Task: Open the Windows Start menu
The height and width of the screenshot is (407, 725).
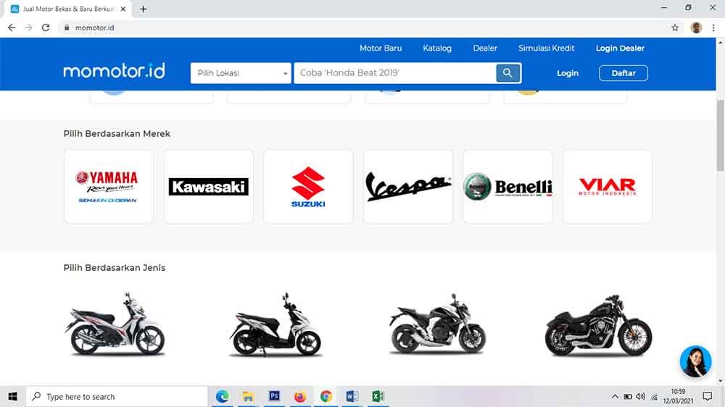Action: coord(12,396)
